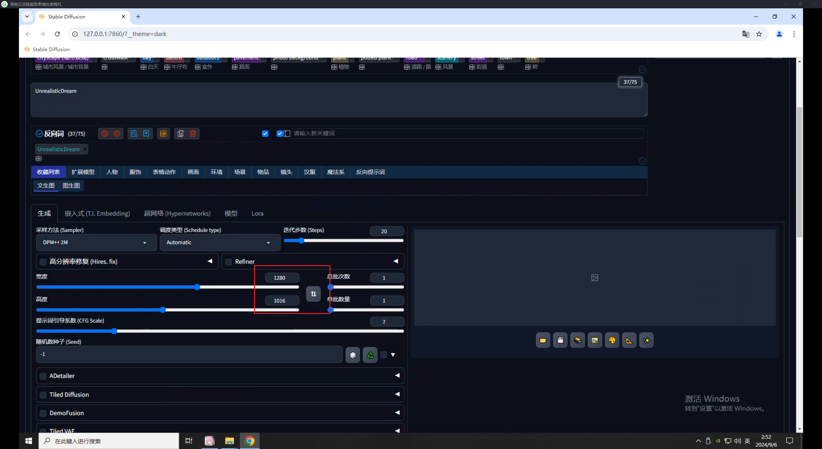Send image to inpaint with the palette icon

pos(612,340)
